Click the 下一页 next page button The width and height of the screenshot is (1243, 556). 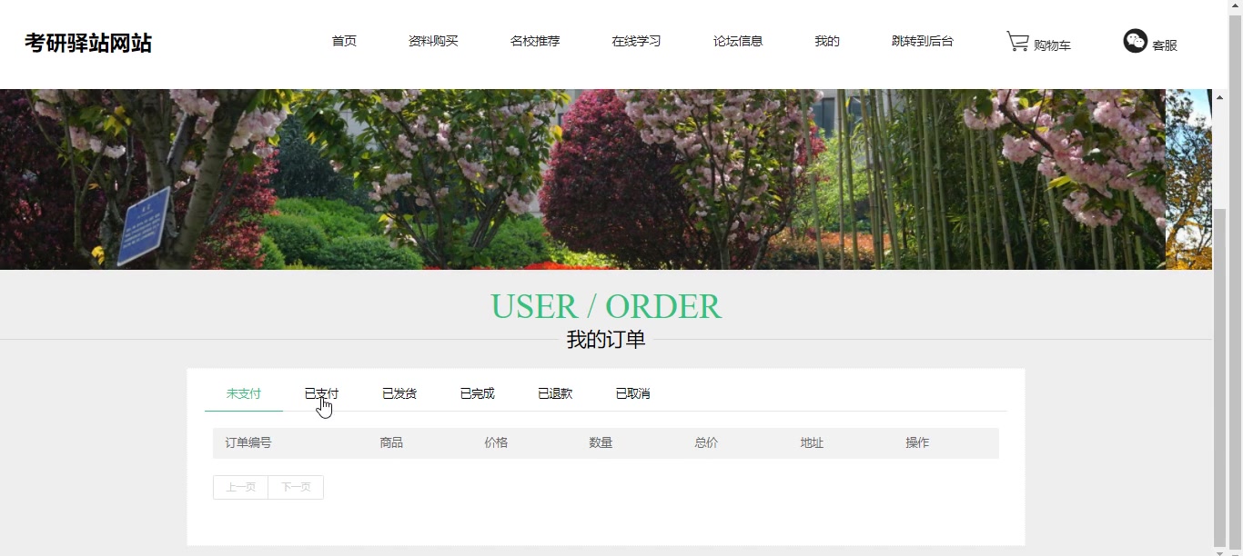pos(296,487)
